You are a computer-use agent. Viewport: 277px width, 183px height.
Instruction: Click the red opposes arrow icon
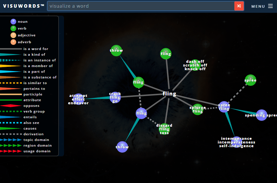(x=11, y=105)
